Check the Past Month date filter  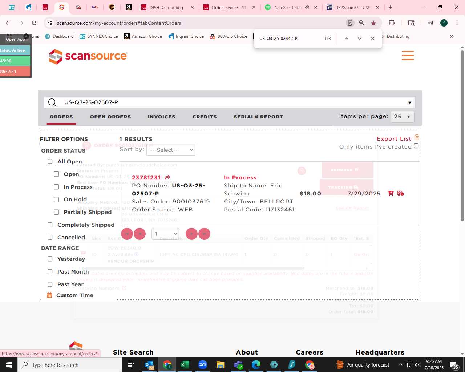click(50, 272)
